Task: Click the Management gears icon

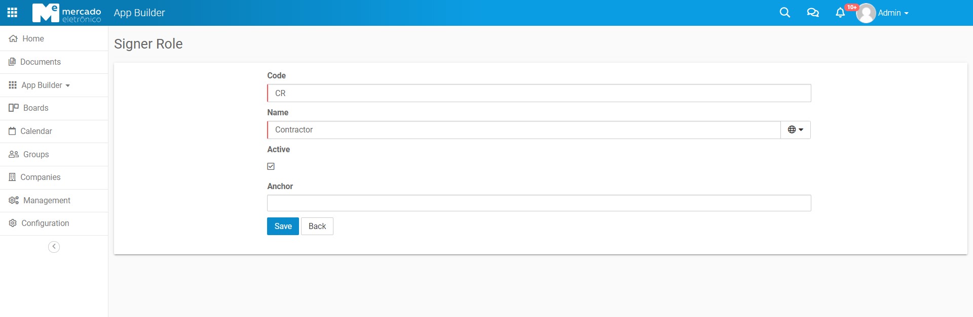Action: [14, 201]
